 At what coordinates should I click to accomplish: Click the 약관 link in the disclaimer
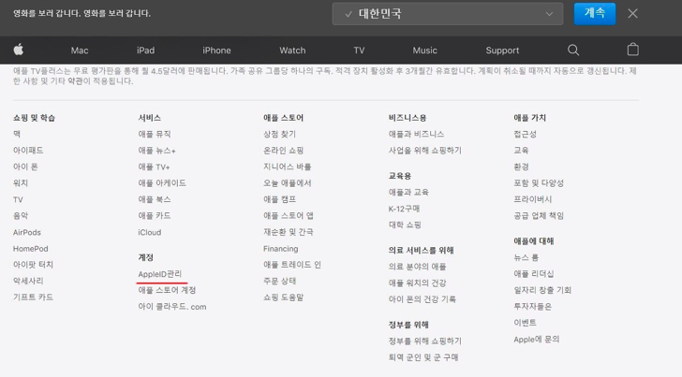pos(75,81)
